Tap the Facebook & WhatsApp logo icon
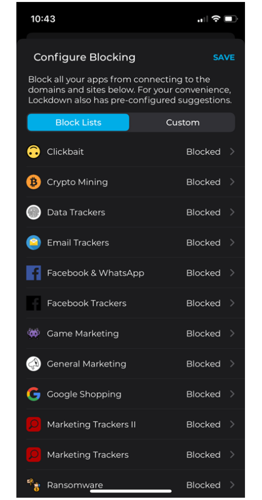This screenshot has height=500, width=262. [33, 273]
